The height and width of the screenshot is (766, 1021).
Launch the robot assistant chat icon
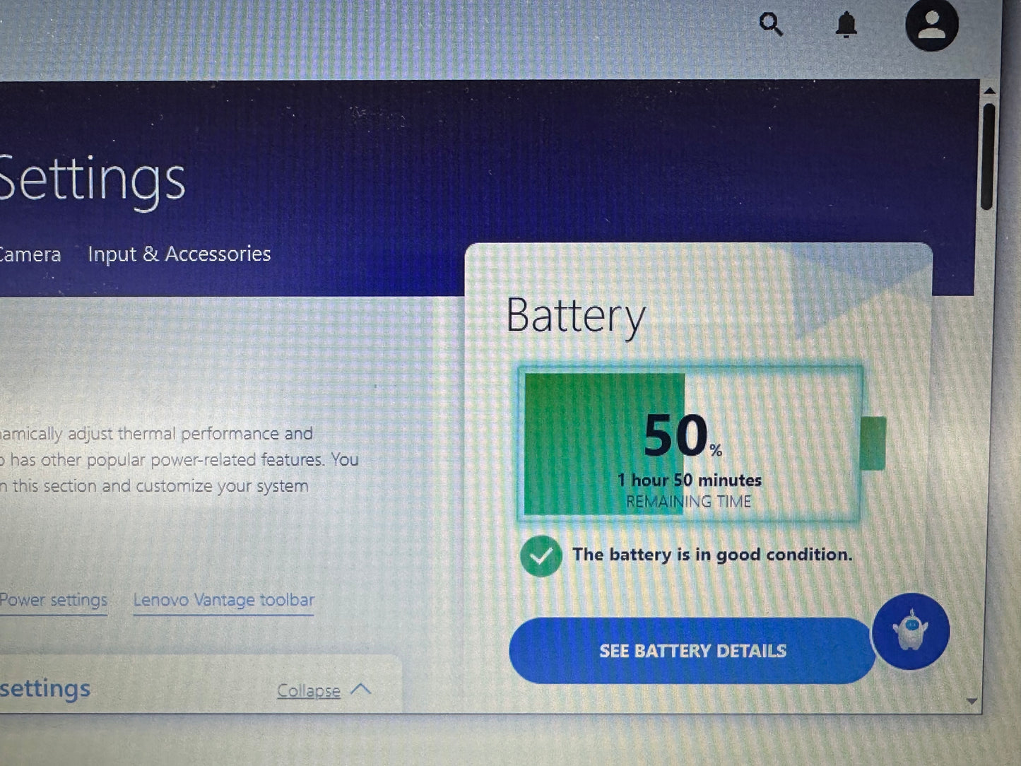pos(911,631)
